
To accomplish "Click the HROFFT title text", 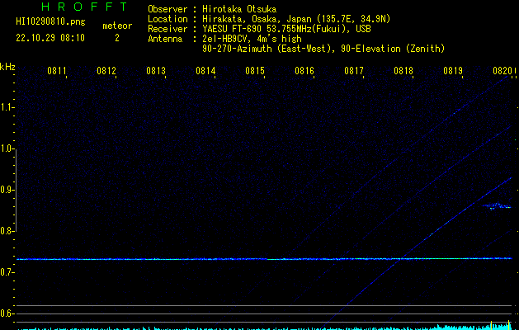I will tap(84, 7).
